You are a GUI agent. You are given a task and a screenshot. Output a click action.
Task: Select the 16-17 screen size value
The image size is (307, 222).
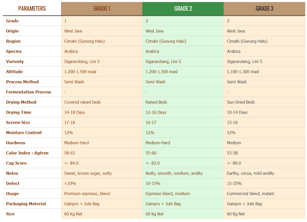(x=151, y=122)
